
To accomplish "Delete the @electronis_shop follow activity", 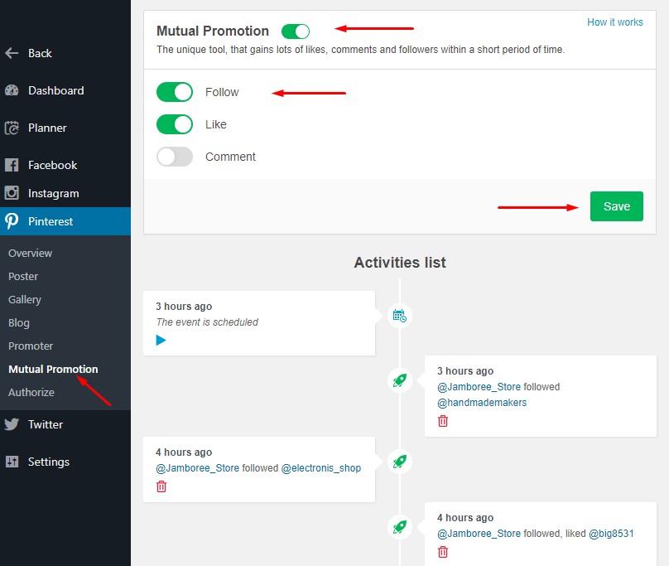I will [x=161, y=486].
